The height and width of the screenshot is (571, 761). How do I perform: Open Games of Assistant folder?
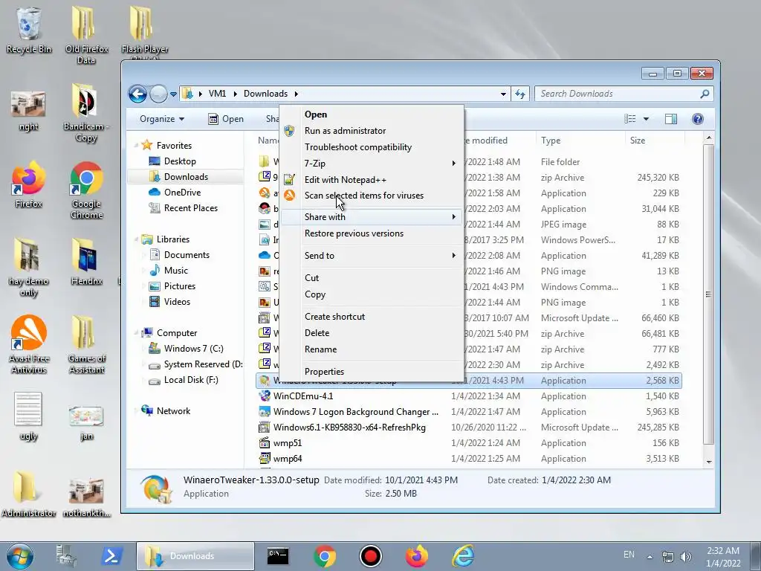[86, 345]
